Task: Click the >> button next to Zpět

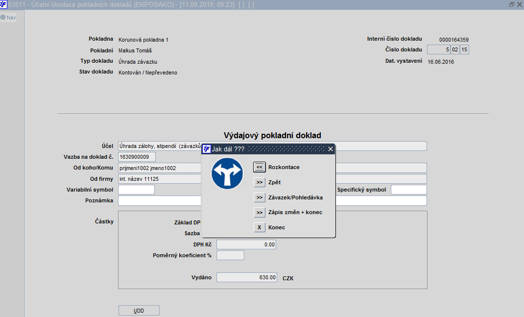Action: pos(260,182)
